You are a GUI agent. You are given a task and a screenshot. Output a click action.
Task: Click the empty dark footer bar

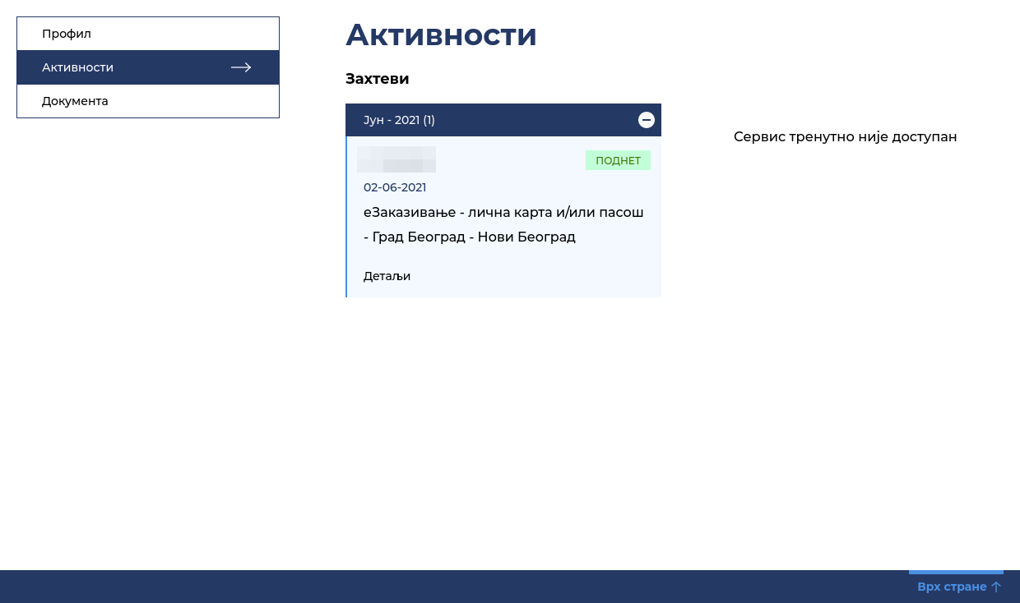tap(452, 587)
